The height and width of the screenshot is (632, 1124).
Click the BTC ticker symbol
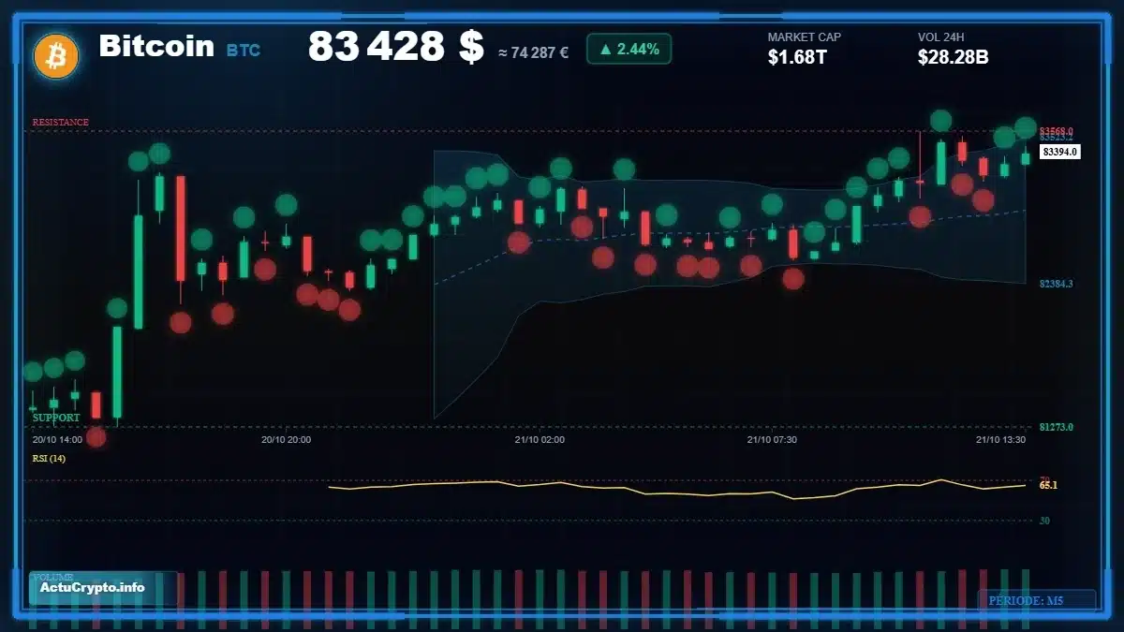[x=244, y=50]
